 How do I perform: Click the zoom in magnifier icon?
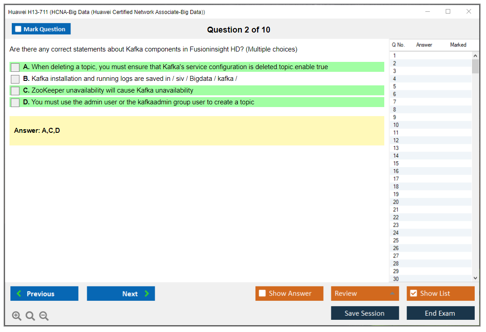(x=17, y=316)
